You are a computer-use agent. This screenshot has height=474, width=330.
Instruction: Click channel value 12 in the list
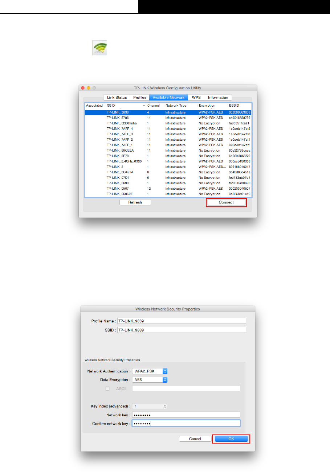click(x=148, y=189)
